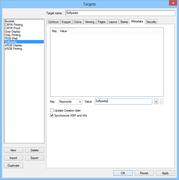Click the Apply button
Screen dimensions: 179x180
click(x=165, y=173)
